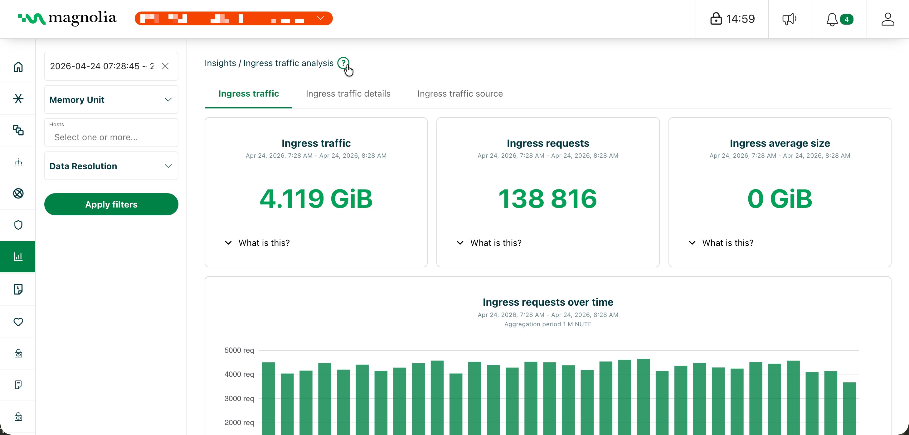This screenshot has height=435, width=909.
Task: Click the 'Ingress requests over time' chart title
Action: pos(548,302)
